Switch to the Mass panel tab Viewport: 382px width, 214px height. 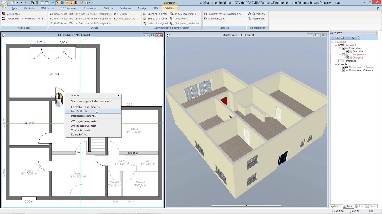[372, 207]
